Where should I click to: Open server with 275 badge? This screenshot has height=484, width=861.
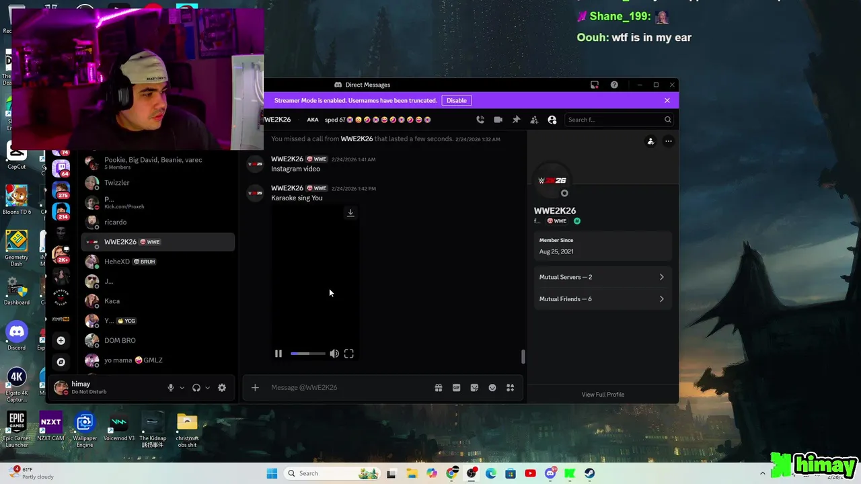(61, 190)
